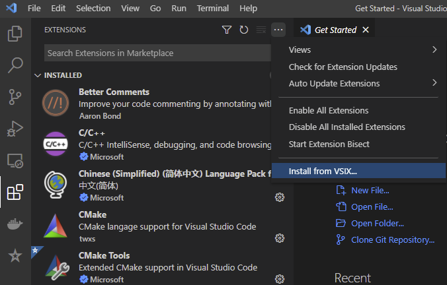Refresh the extensions list
The height and width of the screenshot is (285, 447).
tap(244, 30)
